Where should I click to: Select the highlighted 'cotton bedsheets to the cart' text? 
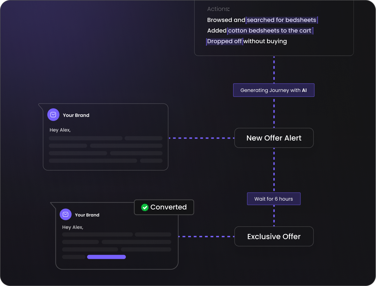click(270, 31)
